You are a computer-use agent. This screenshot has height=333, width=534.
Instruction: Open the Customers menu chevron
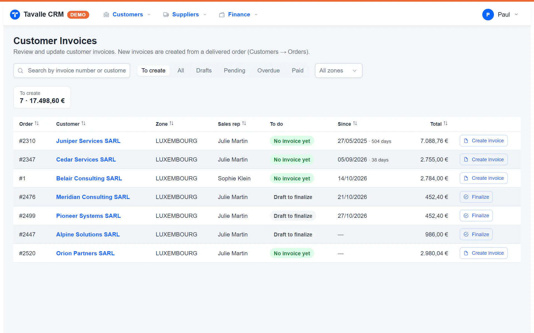[149, 15]
